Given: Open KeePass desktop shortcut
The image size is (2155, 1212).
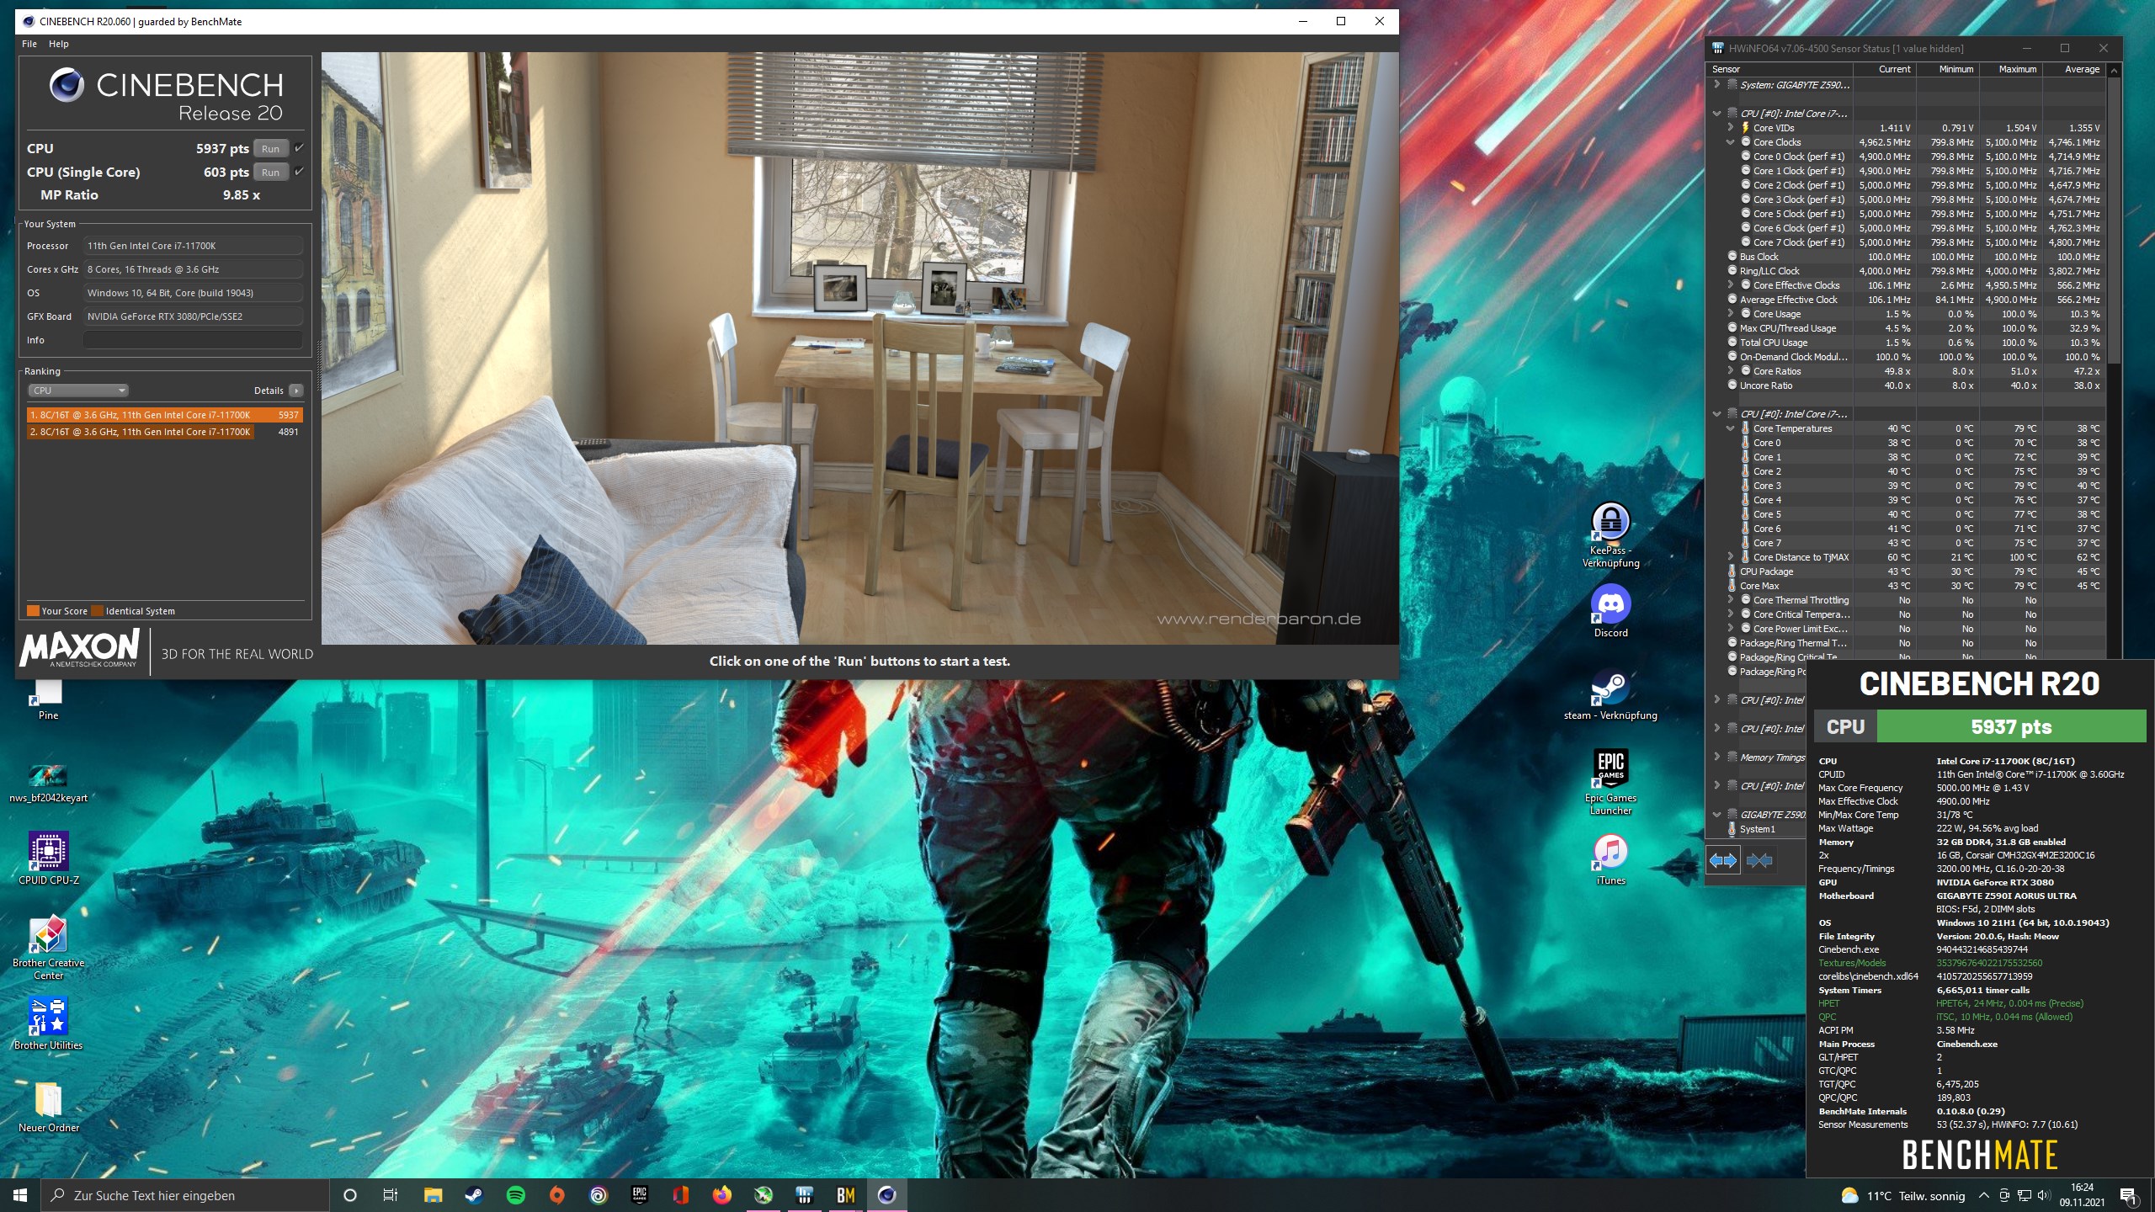Looking at the screenshot, I should pyautogui.click(x=1610, y=534).
